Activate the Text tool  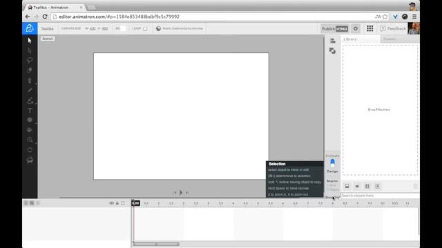coord(30,110)
